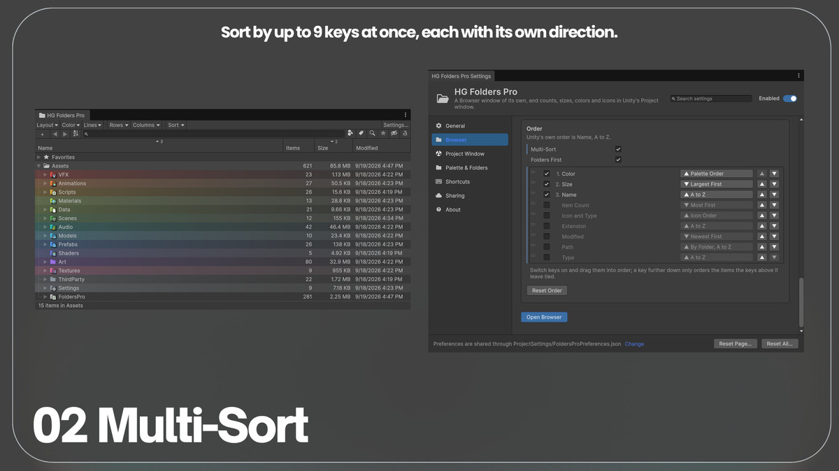Click the Reset Order button
Image resolution: width=839 pixels, height=471 pixels.
point(547,290)
